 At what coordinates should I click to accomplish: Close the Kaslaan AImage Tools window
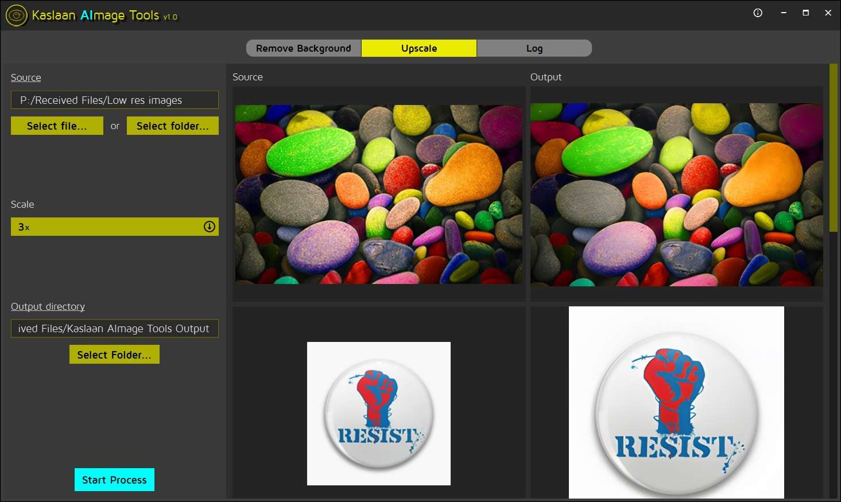click(828, 13)
